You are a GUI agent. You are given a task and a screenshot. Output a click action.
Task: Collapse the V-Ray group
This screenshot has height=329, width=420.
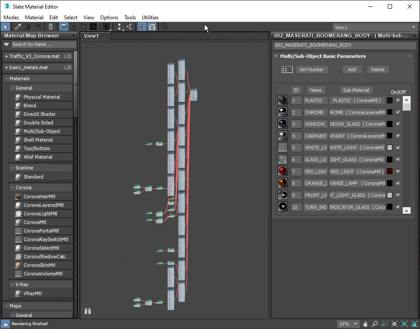(x=12, y=285)
